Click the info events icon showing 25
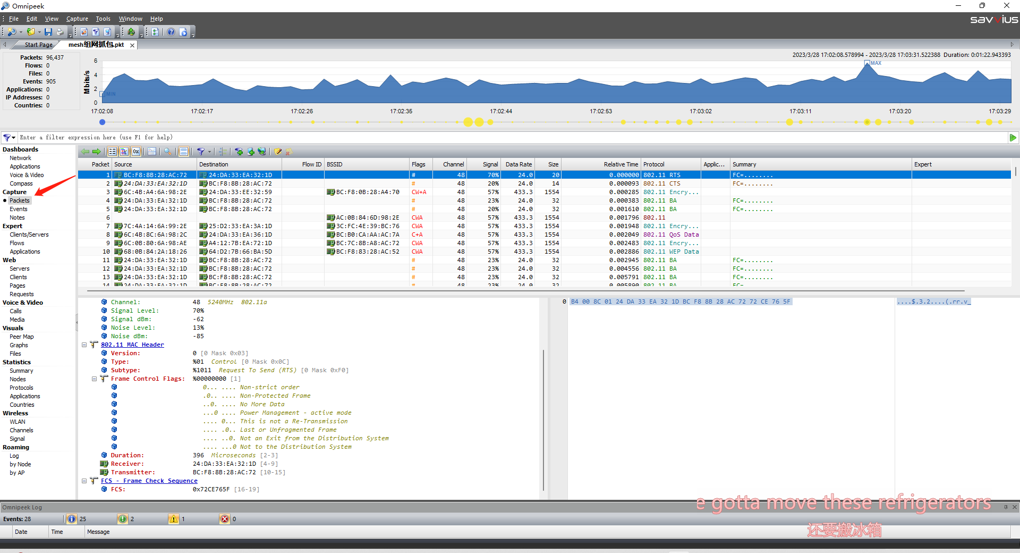This screenshot has height=553, width=1020. [x=72, y=519]
